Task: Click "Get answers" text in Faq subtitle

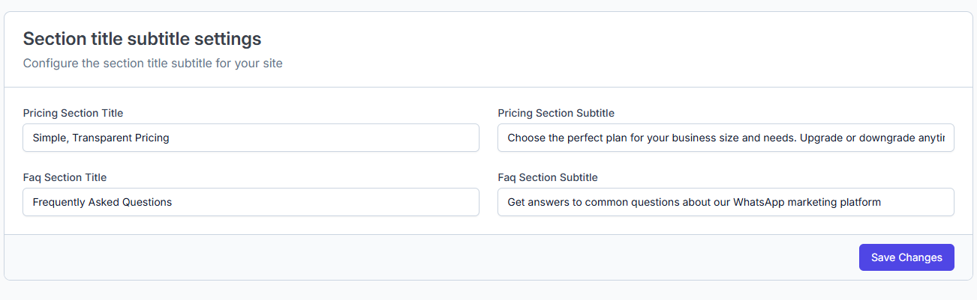Action: (x=537, y=202)
